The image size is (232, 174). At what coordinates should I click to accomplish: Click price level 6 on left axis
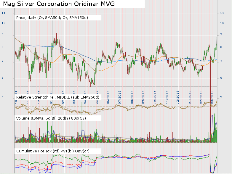2,78
